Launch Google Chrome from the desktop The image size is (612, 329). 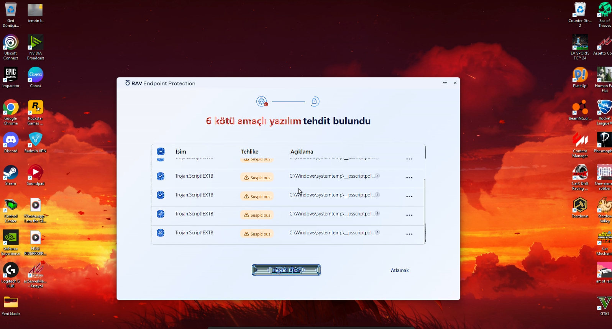11,113
